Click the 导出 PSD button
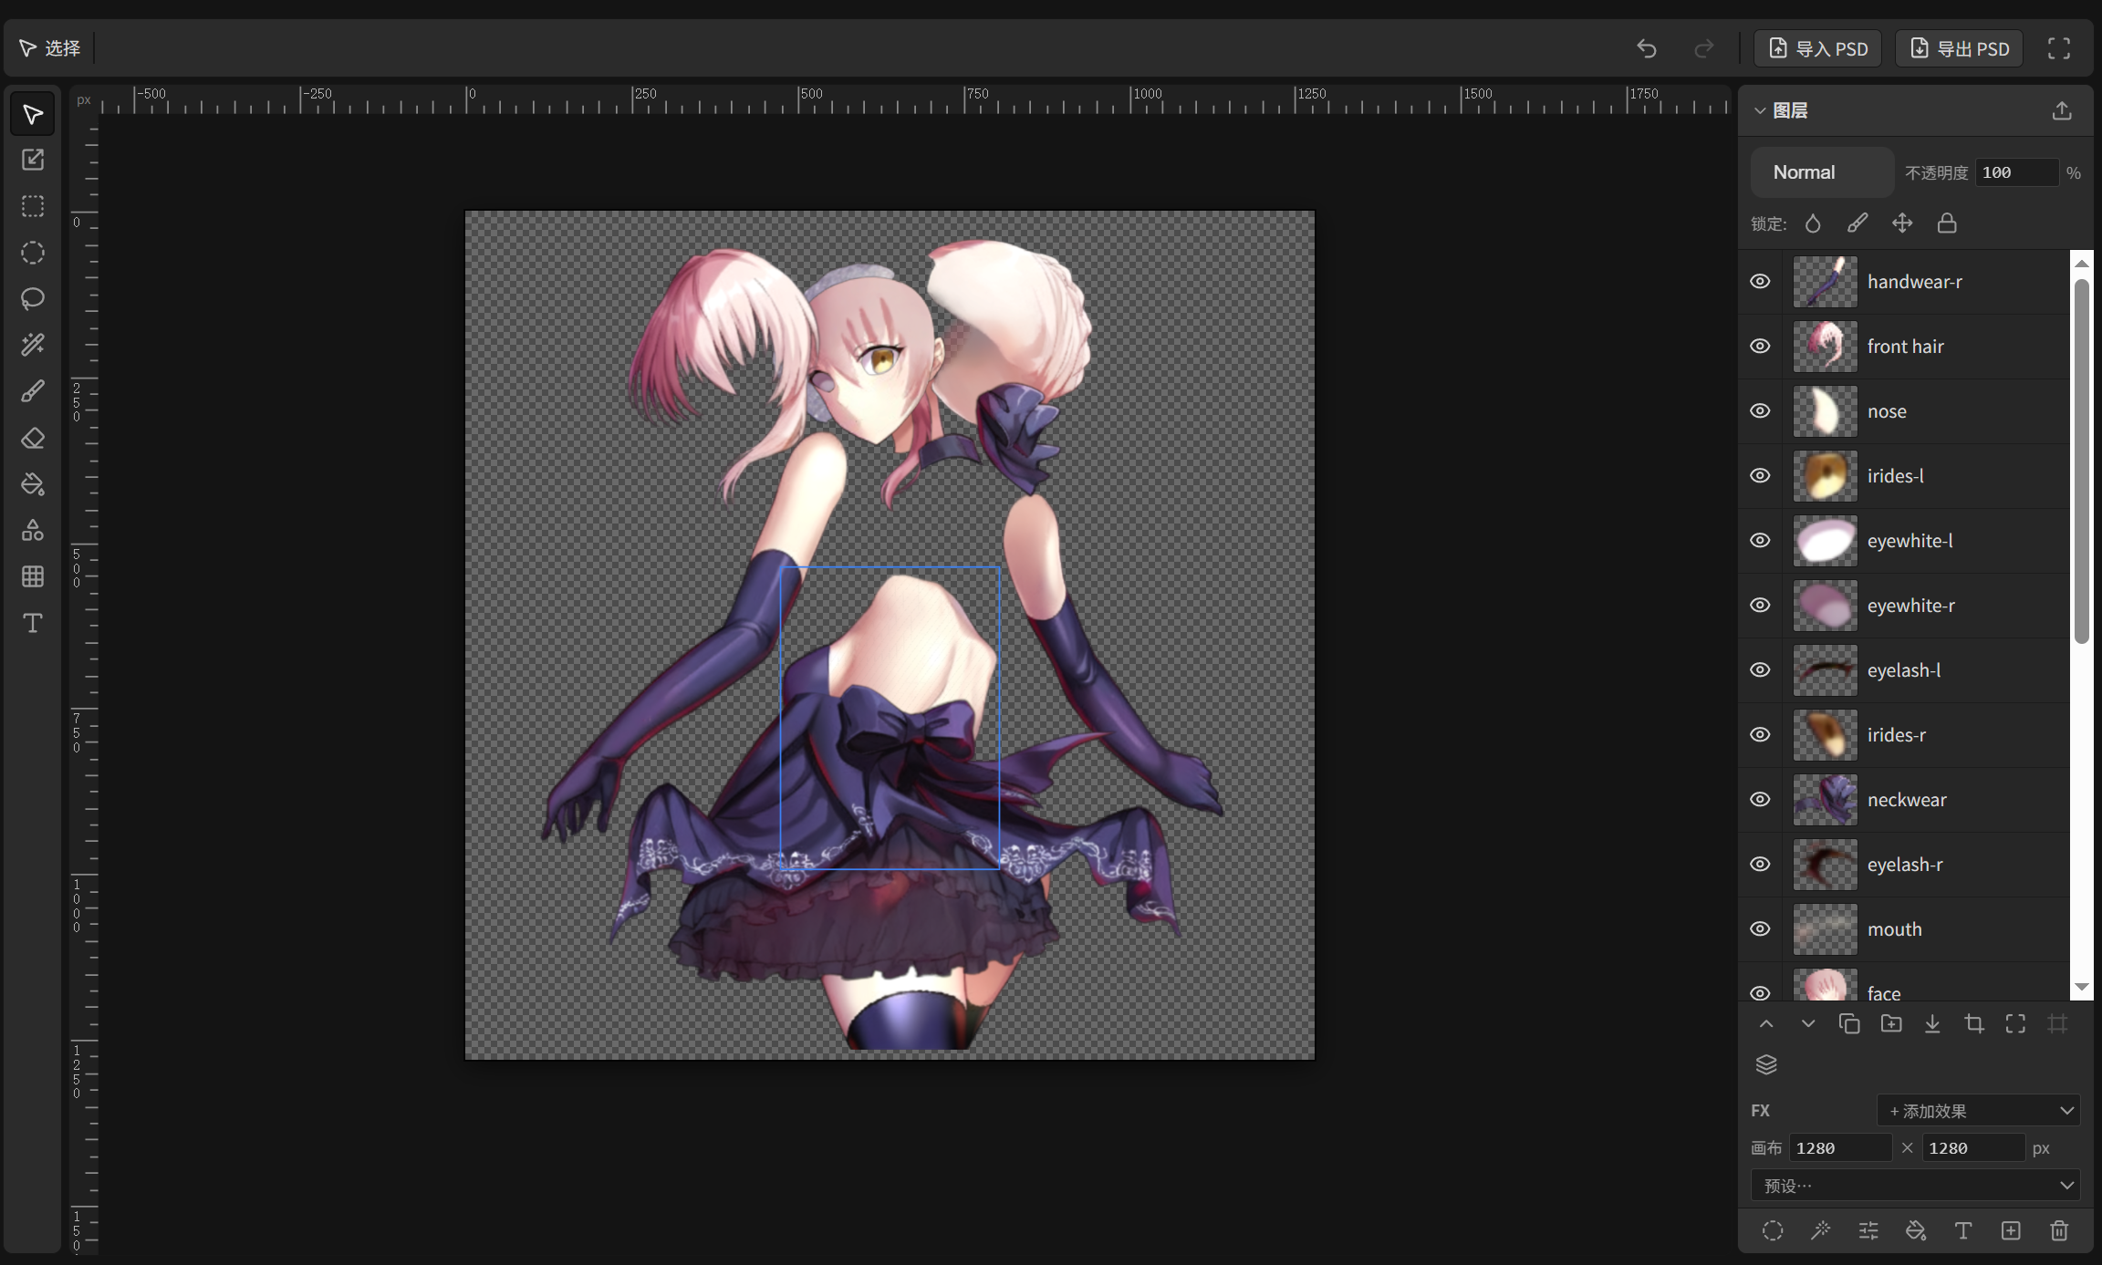This screenshot has width=2102, height=1265. (1959, 48)
